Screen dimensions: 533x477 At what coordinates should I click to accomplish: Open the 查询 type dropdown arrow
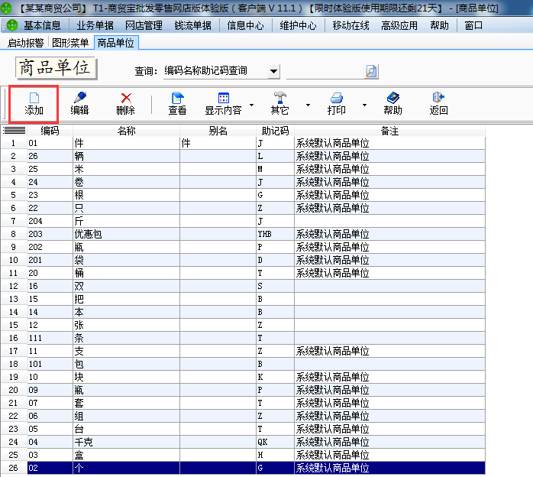point(273,71)
